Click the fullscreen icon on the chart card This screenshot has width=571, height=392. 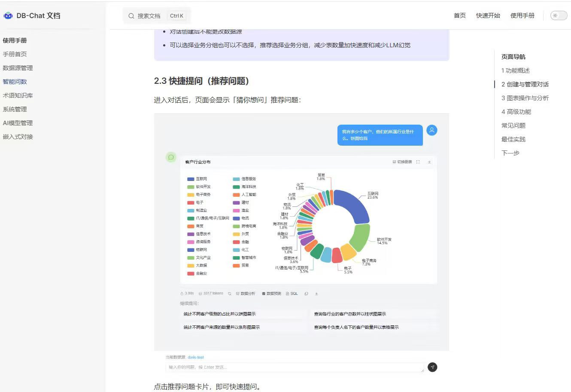[418, 162]
